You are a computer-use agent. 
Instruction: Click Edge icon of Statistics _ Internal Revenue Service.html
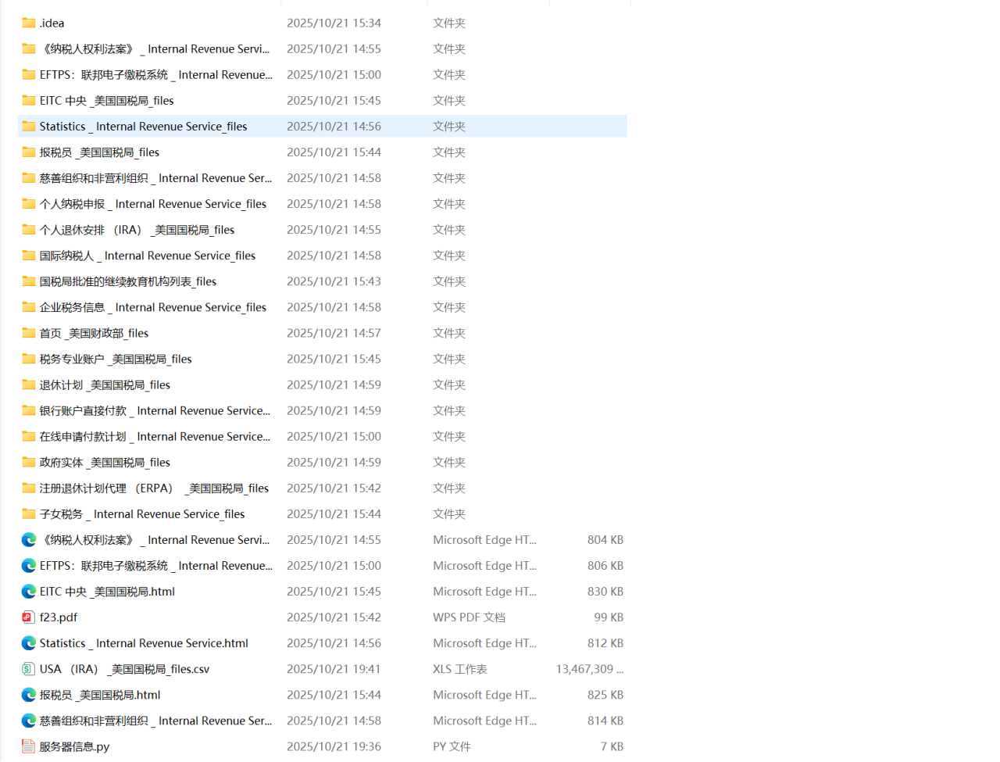coord(29,642)
